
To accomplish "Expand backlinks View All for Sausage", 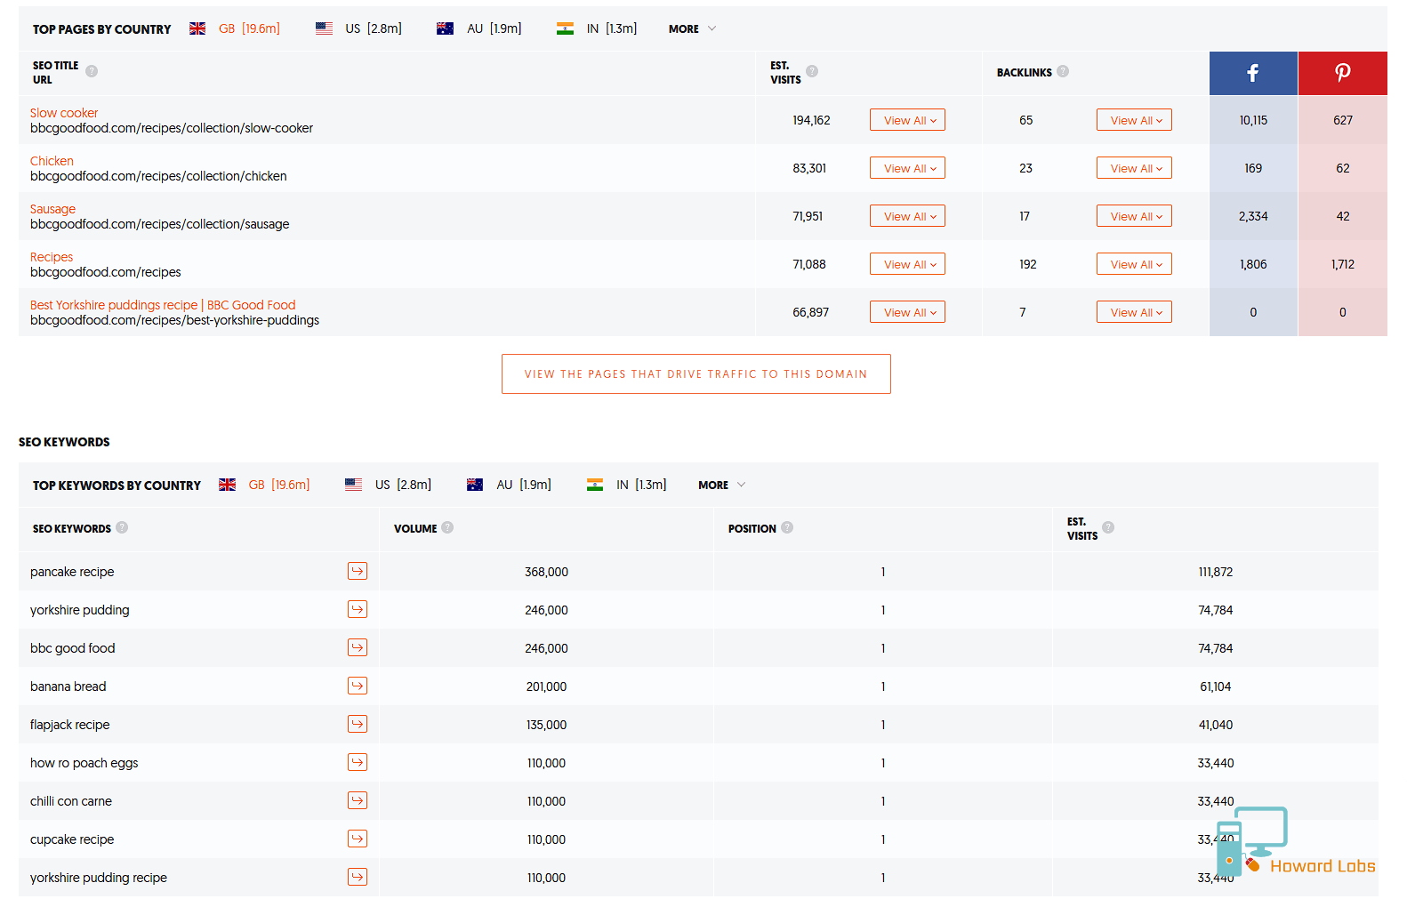I will pos(1134,216).
